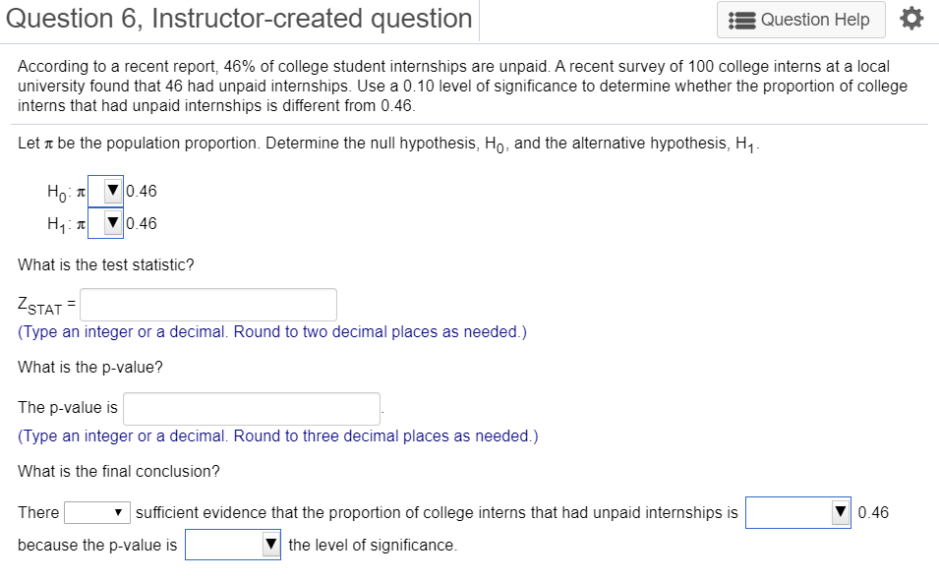Viewport: 939px width, 580px height.
Task: Click inside the p-value answer box
Action: pyautogui.click(x=251, y=408)
